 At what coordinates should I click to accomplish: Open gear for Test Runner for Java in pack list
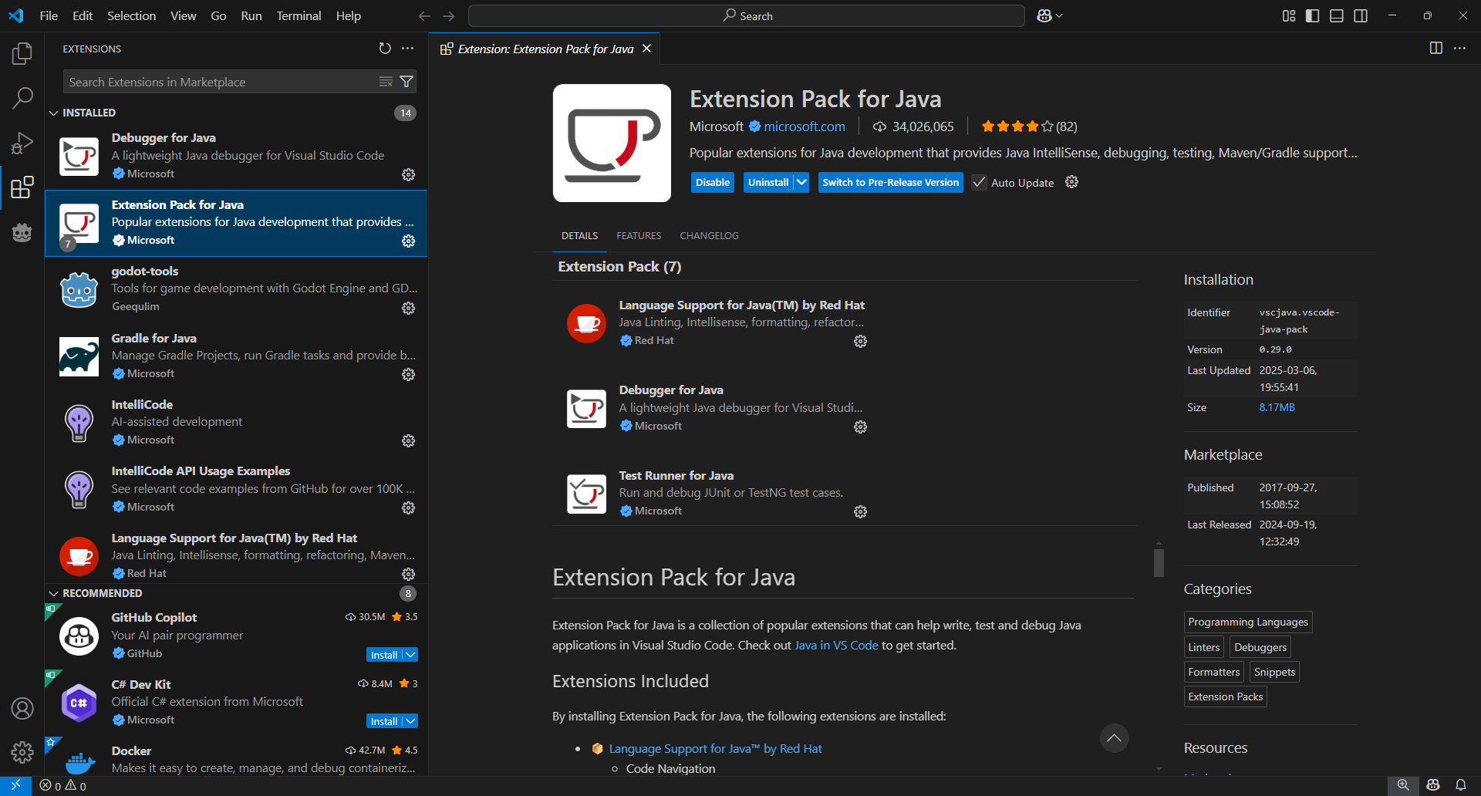coord(861,512)
